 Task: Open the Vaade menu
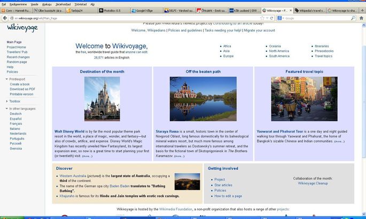point(35,4)
